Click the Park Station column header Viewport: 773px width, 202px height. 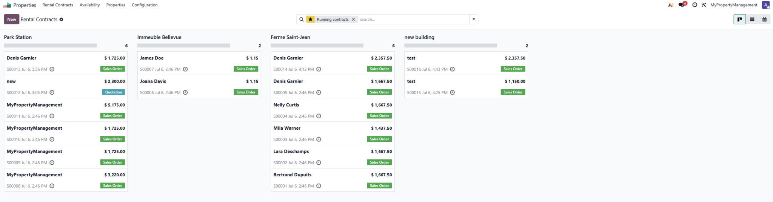point(18,37)
